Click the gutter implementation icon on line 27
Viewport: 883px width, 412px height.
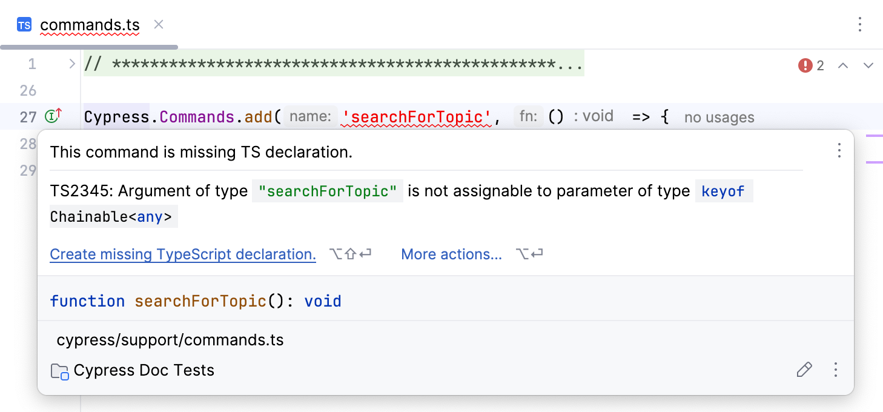tap(53, 116)
